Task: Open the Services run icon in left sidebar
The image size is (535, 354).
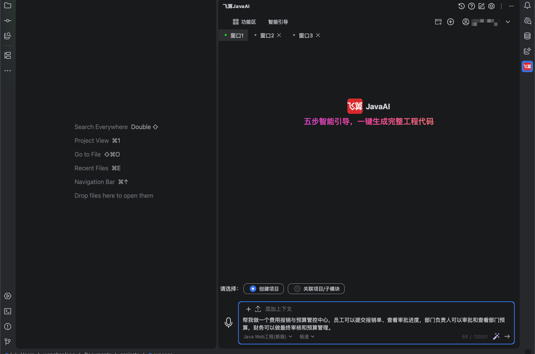Action: click(8, 296)
